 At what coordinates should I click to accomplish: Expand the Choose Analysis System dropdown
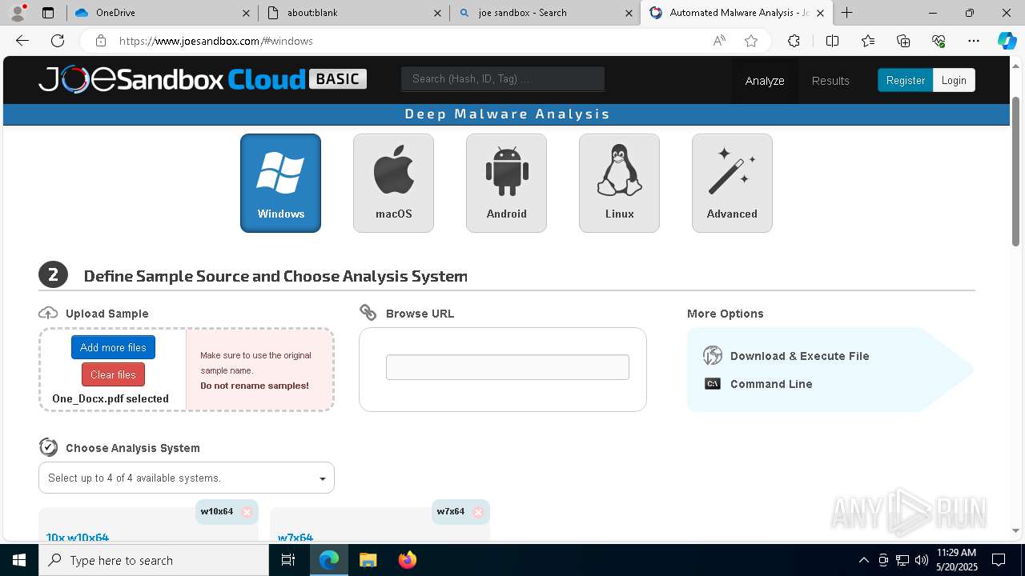click(187, 478)
